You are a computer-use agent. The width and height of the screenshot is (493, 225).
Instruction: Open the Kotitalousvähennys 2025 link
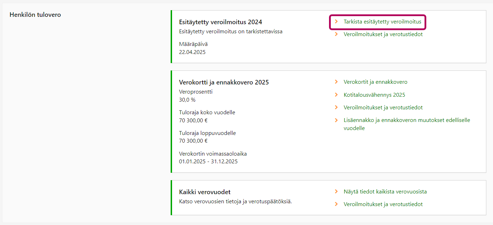(x=374, y=95)
